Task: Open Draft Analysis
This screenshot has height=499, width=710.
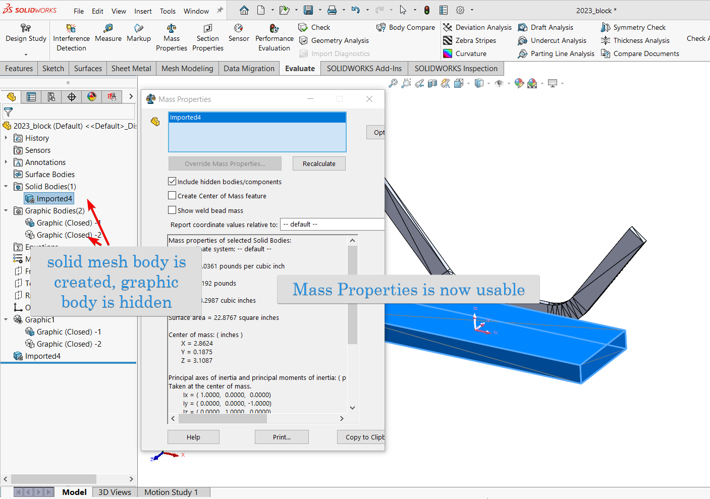Action: pos(545,27)
